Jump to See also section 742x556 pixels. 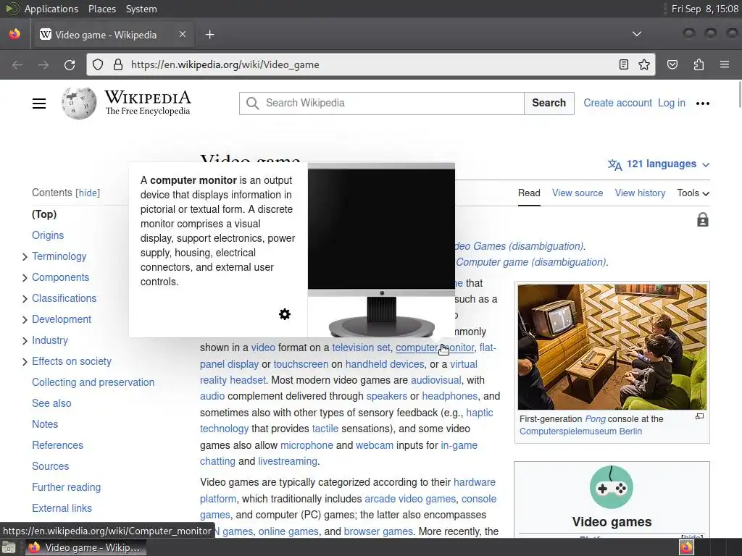(x=51, y=403)
